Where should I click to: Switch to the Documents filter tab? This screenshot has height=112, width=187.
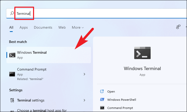(x=43, y=28)
